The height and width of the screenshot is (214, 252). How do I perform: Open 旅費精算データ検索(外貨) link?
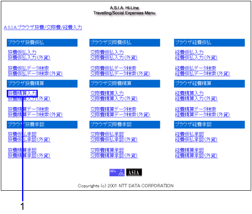pyautogui.click(x=35, y=114)
